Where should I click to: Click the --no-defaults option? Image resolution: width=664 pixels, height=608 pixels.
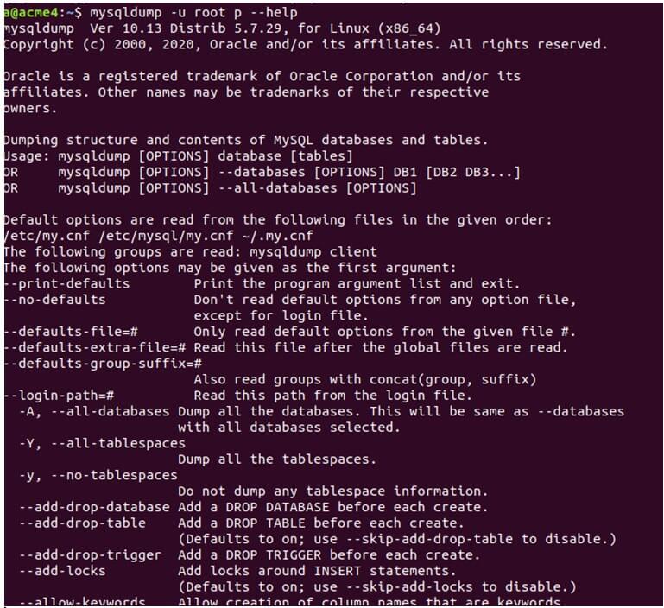pos(55,300)
